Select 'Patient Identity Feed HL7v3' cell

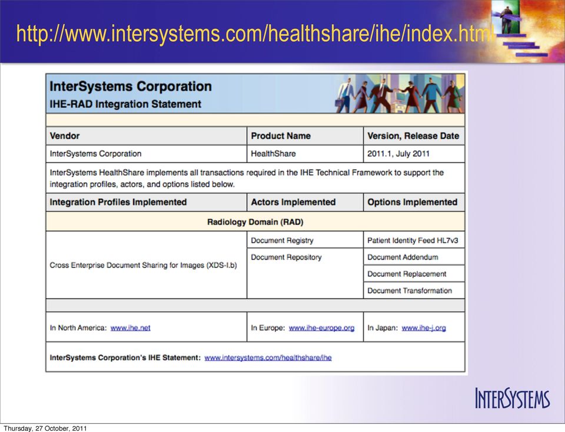tap(413, 240)
